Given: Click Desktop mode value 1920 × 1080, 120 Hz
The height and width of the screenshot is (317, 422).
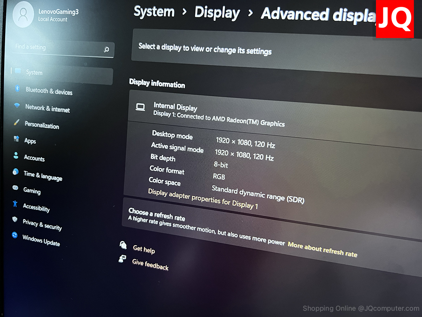Looking at the screenshot, I should [x=245, y=142].
